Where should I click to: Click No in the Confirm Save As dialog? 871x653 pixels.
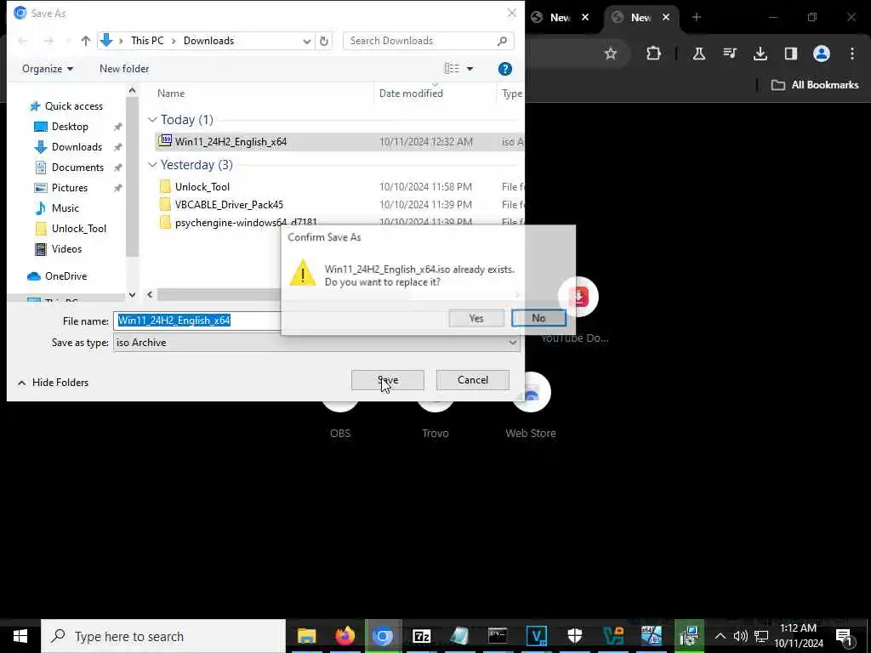(x=538, y=318)
